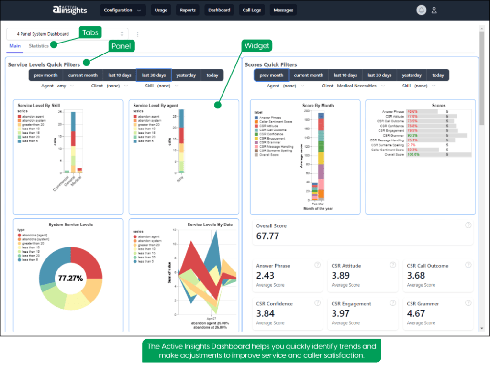Click the help icon on the Answer Phrase card

(x=317, y=264)
